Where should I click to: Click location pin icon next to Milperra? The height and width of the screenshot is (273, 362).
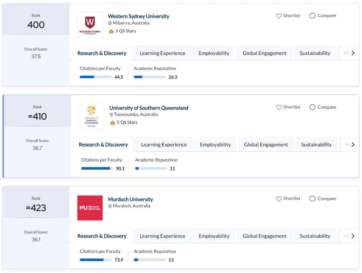pyautogui.click(x=110, y=23)
